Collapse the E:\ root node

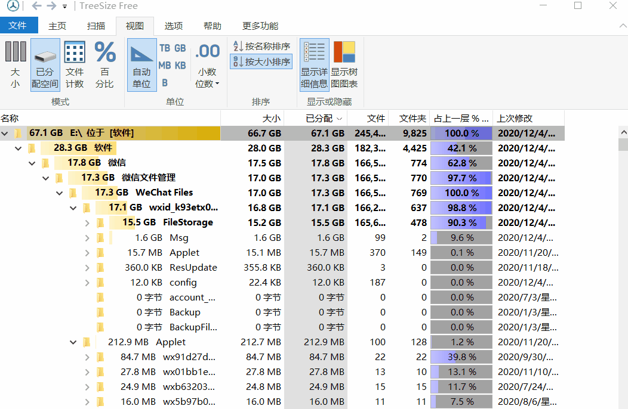[x=5, y=134]
